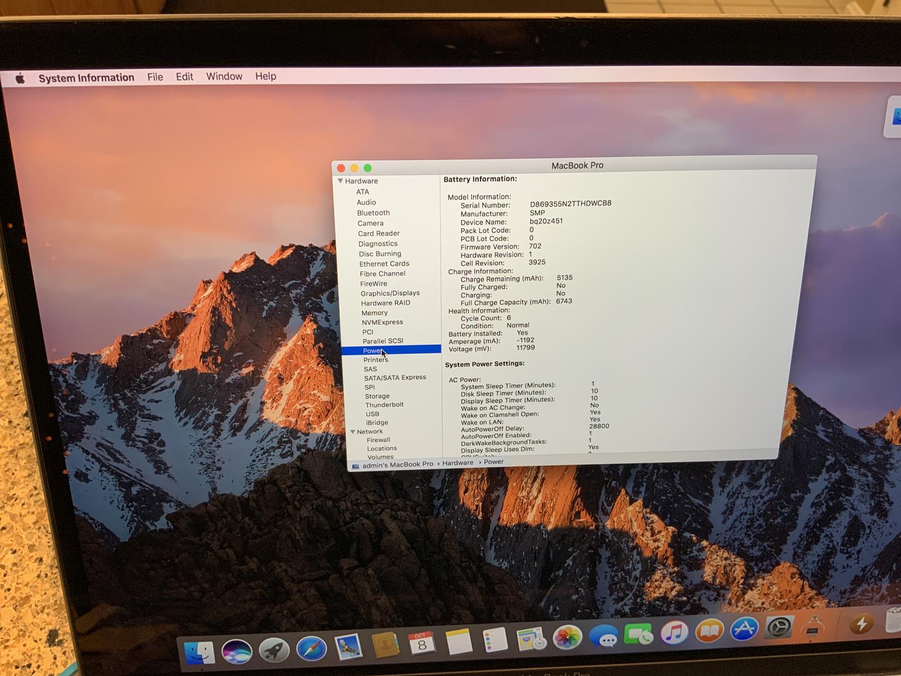Select ATA in the sidebar
The height and width of the screenshot is (676, 901).
[x=363, y=192]
